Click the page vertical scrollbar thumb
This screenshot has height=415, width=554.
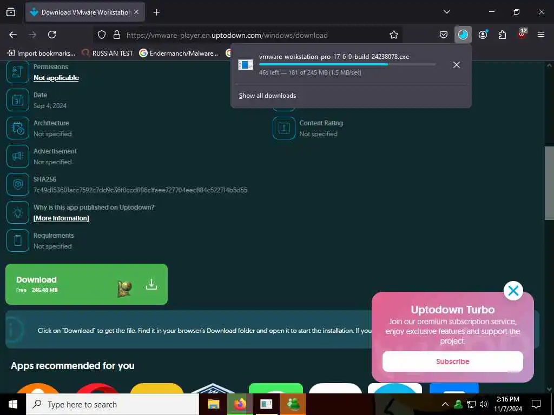(x=549, y=183)
